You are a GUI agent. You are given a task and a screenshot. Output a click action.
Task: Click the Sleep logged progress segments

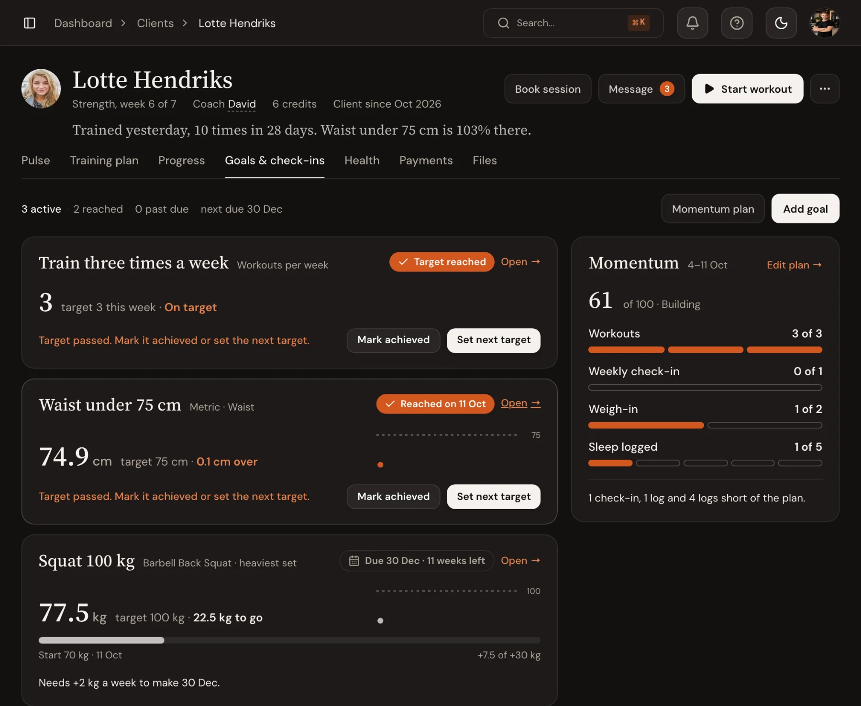(x=705, y=463)
